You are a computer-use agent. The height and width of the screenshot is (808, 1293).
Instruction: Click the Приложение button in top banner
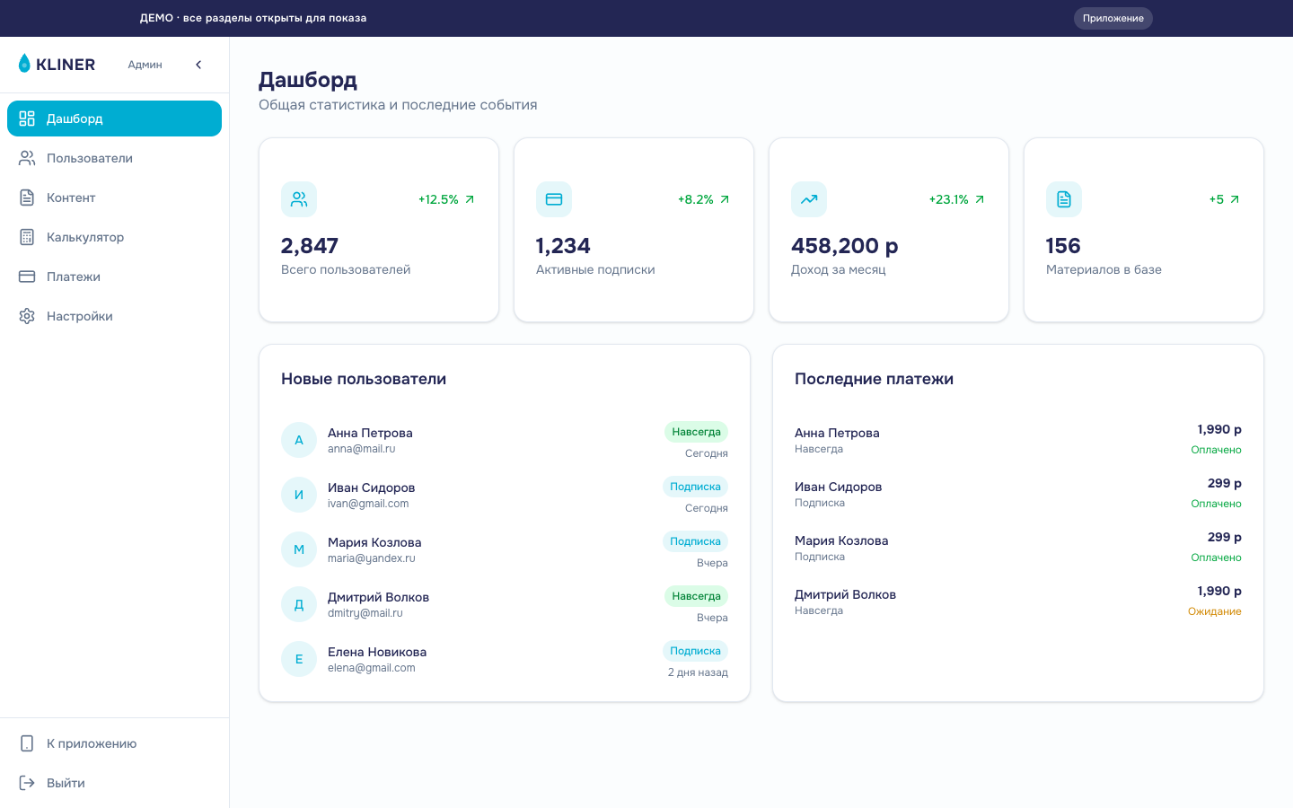click(x=1113, y=18)
